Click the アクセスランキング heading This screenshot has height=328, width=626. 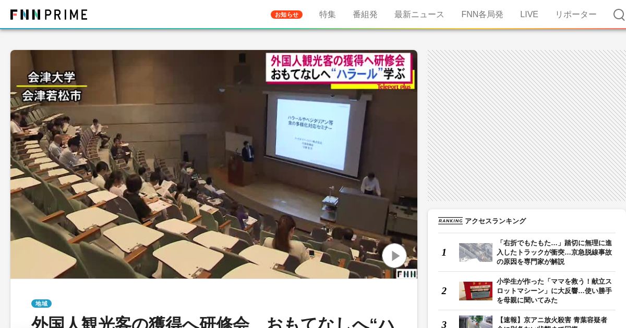(x=496, y=221)
